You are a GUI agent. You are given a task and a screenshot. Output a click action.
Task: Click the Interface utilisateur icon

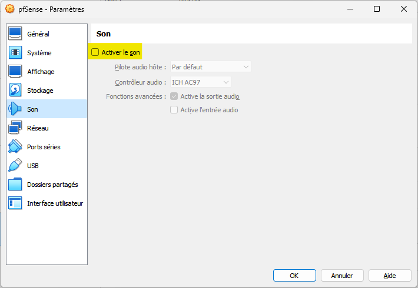[x=15, y=203]
